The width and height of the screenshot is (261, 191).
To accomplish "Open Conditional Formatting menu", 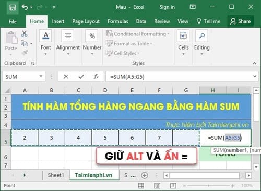I will pos(137,34).
